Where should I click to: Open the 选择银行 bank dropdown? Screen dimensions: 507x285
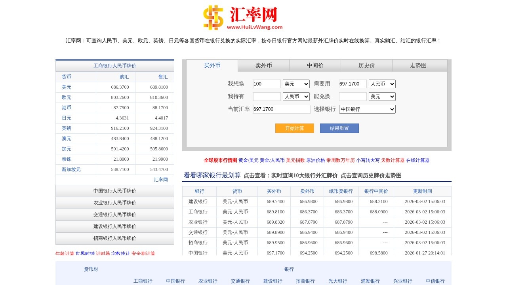pyautogui.click(x=367, y=109)
